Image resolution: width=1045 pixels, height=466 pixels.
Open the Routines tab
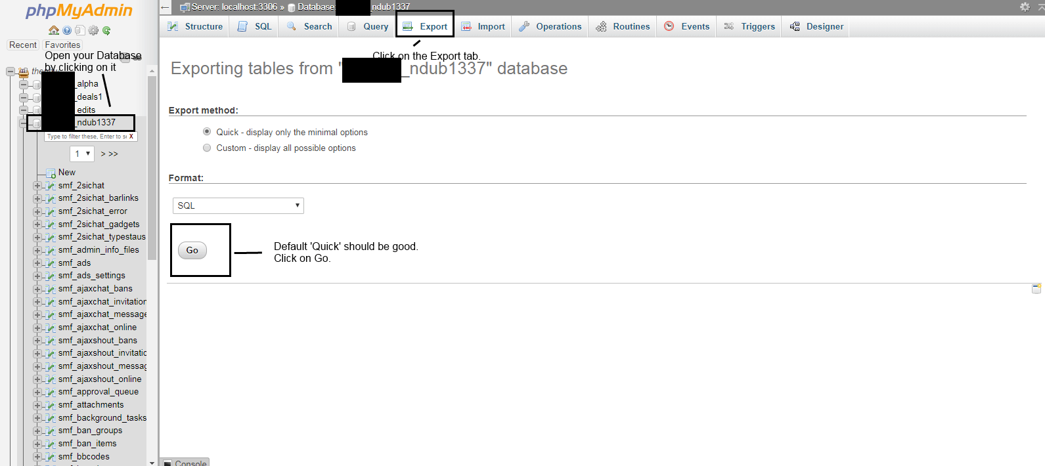tap(623, 26)
